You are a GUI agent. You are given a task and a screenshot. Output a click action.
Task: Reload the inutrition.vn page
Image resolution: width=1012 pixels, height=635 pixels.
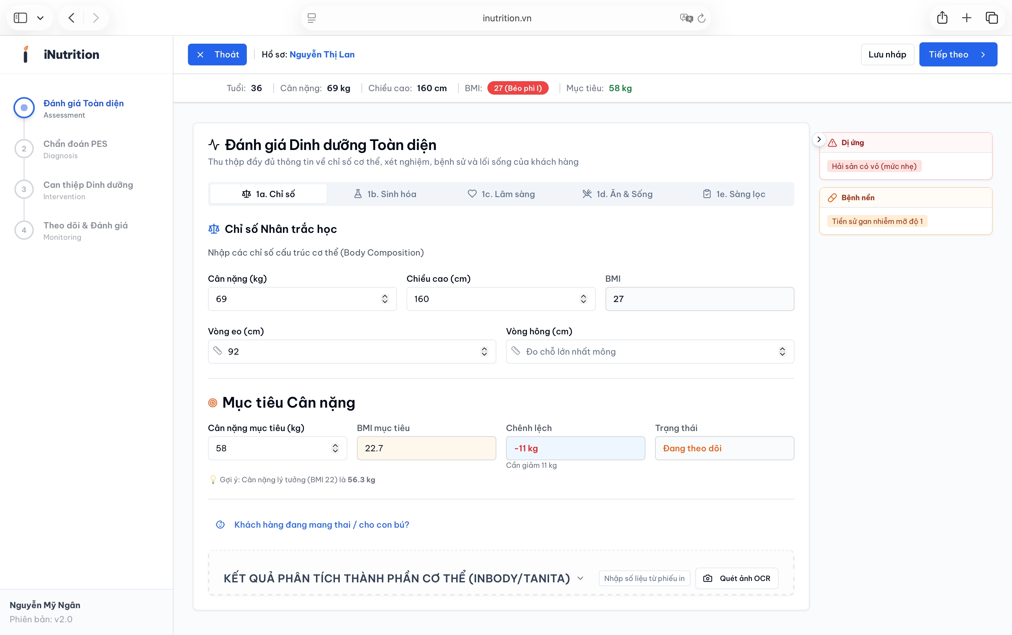[702, 18]
